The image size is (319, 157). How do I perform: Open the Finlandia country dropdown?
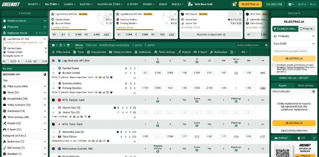pyautogui.click(x=294, y=36)
